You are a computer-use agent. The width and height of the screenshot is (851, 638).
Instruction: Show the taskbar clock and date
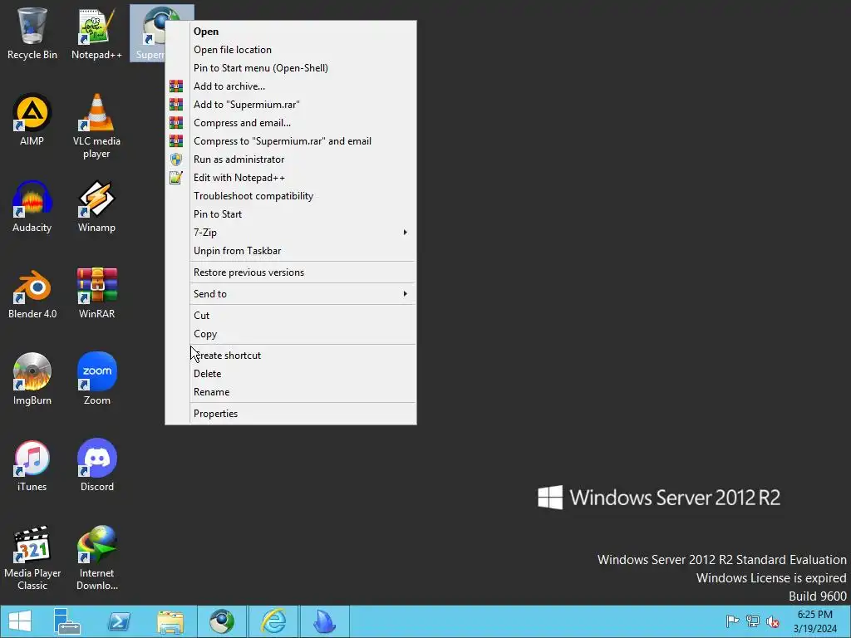click(814, 621)
